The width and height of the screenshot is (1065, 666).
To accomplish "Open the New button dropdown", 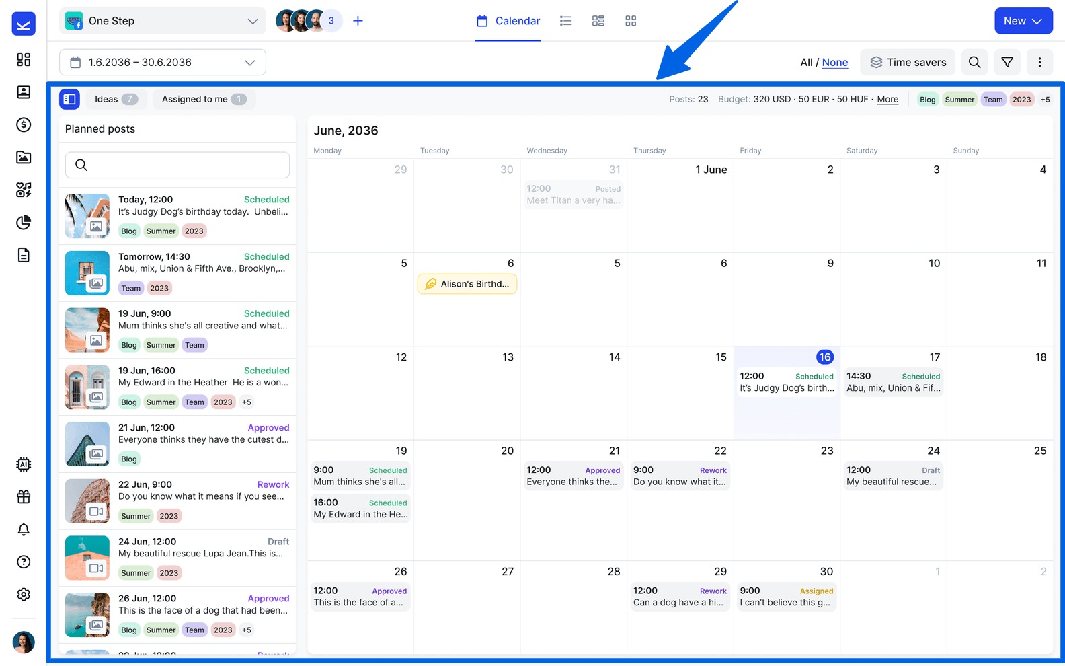I will 1023,21.
